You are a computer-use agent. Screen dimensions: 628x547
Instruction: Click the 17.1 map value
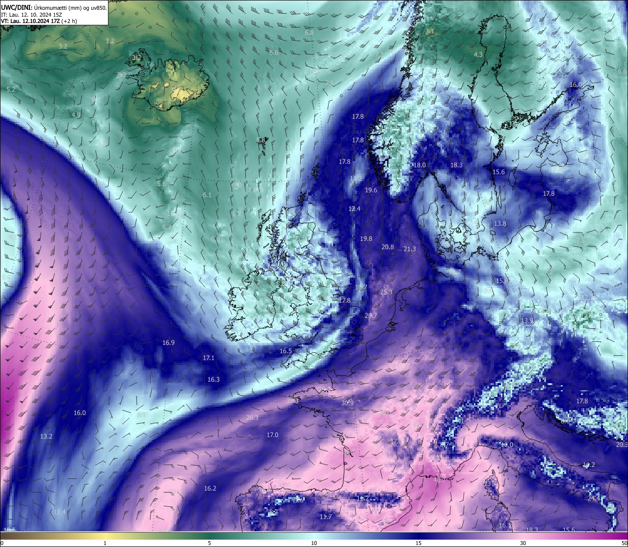click(209, 358)
